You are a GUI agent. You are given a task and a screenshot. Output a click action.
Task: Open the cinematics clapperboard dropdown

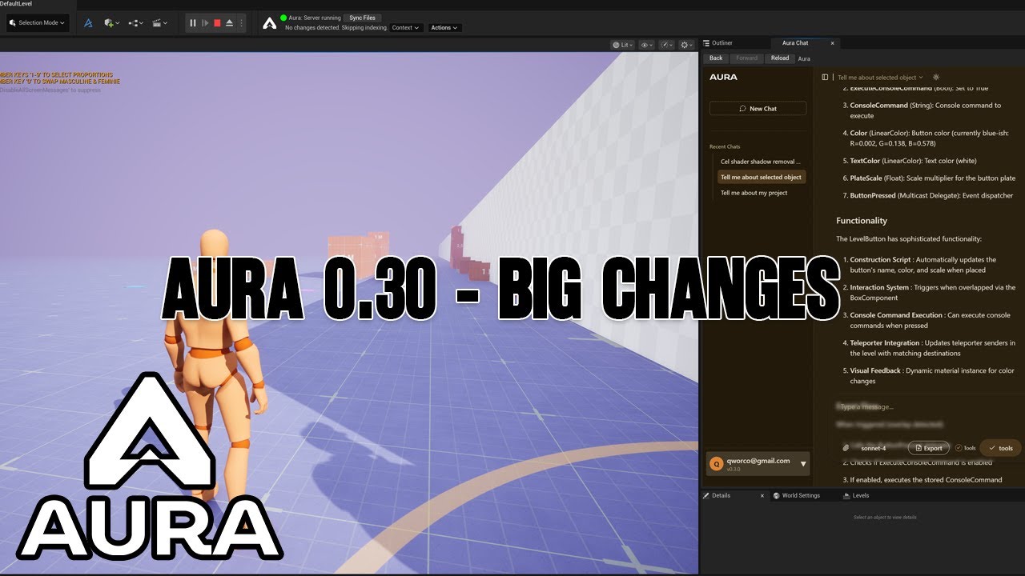coord(159,23)
